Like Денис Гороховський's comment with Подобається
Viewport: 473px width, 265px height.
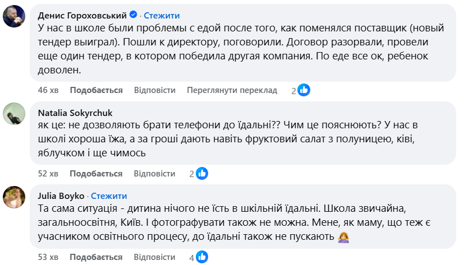(96, 90)
